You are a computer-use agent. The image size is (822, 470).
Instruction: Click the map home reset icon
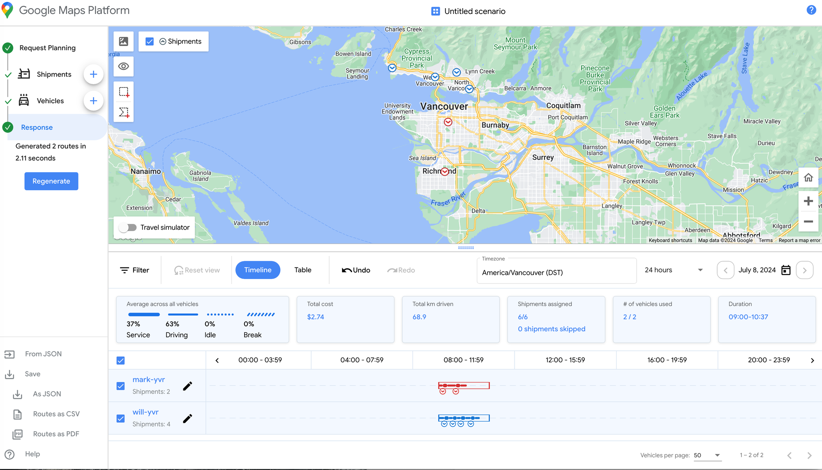(x=808, y=177)
